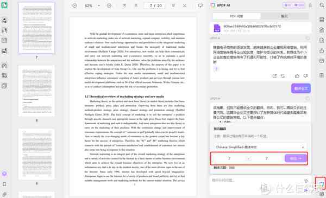Image resolution: width=326 pixels, height=198 pixels.
Task: Jump to first page arrow
Action: (x=124, y=5)
